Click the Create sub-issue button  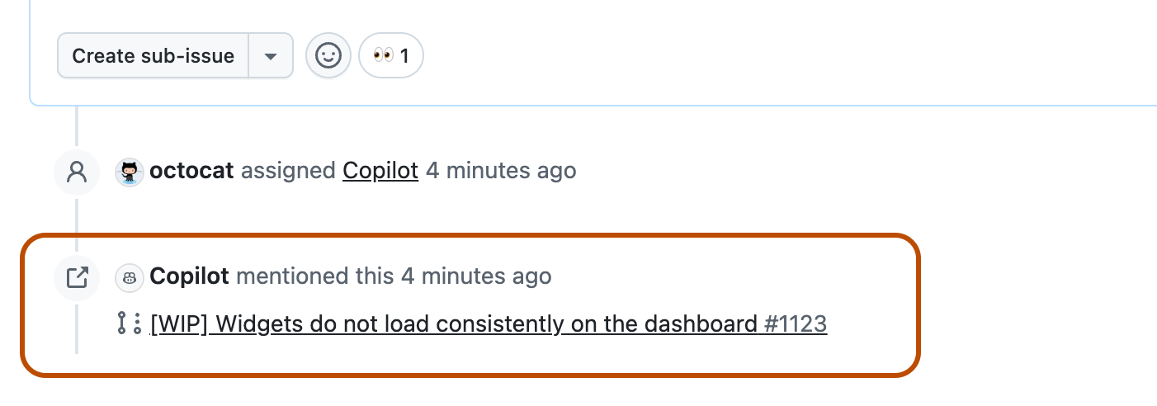click(x=153, y=56)
